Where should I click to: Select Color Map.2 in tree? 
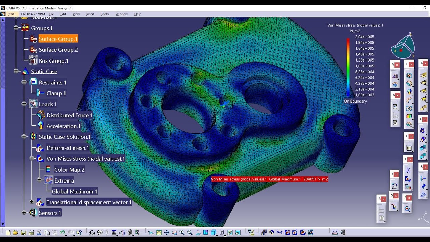pyautogui.click(x=69, y=170)
